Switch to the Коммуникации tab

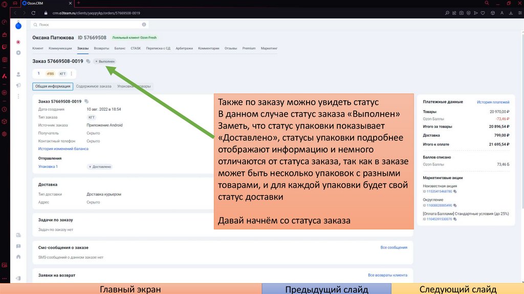[x=60, y=48]
